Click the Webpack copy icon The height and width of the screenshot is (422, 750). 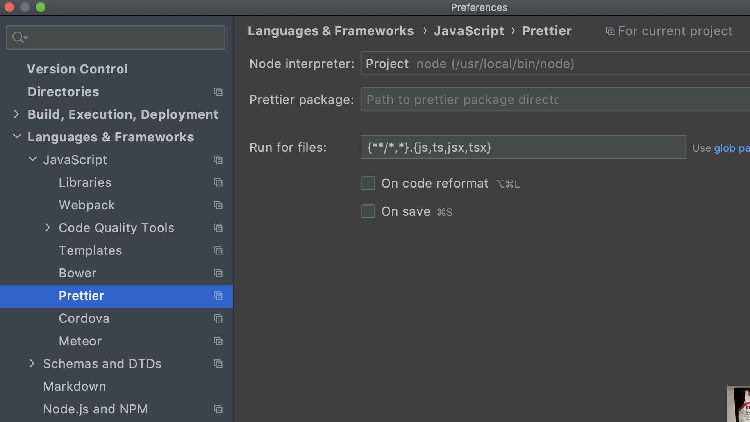pyautogui.click(x=219, y=205)
